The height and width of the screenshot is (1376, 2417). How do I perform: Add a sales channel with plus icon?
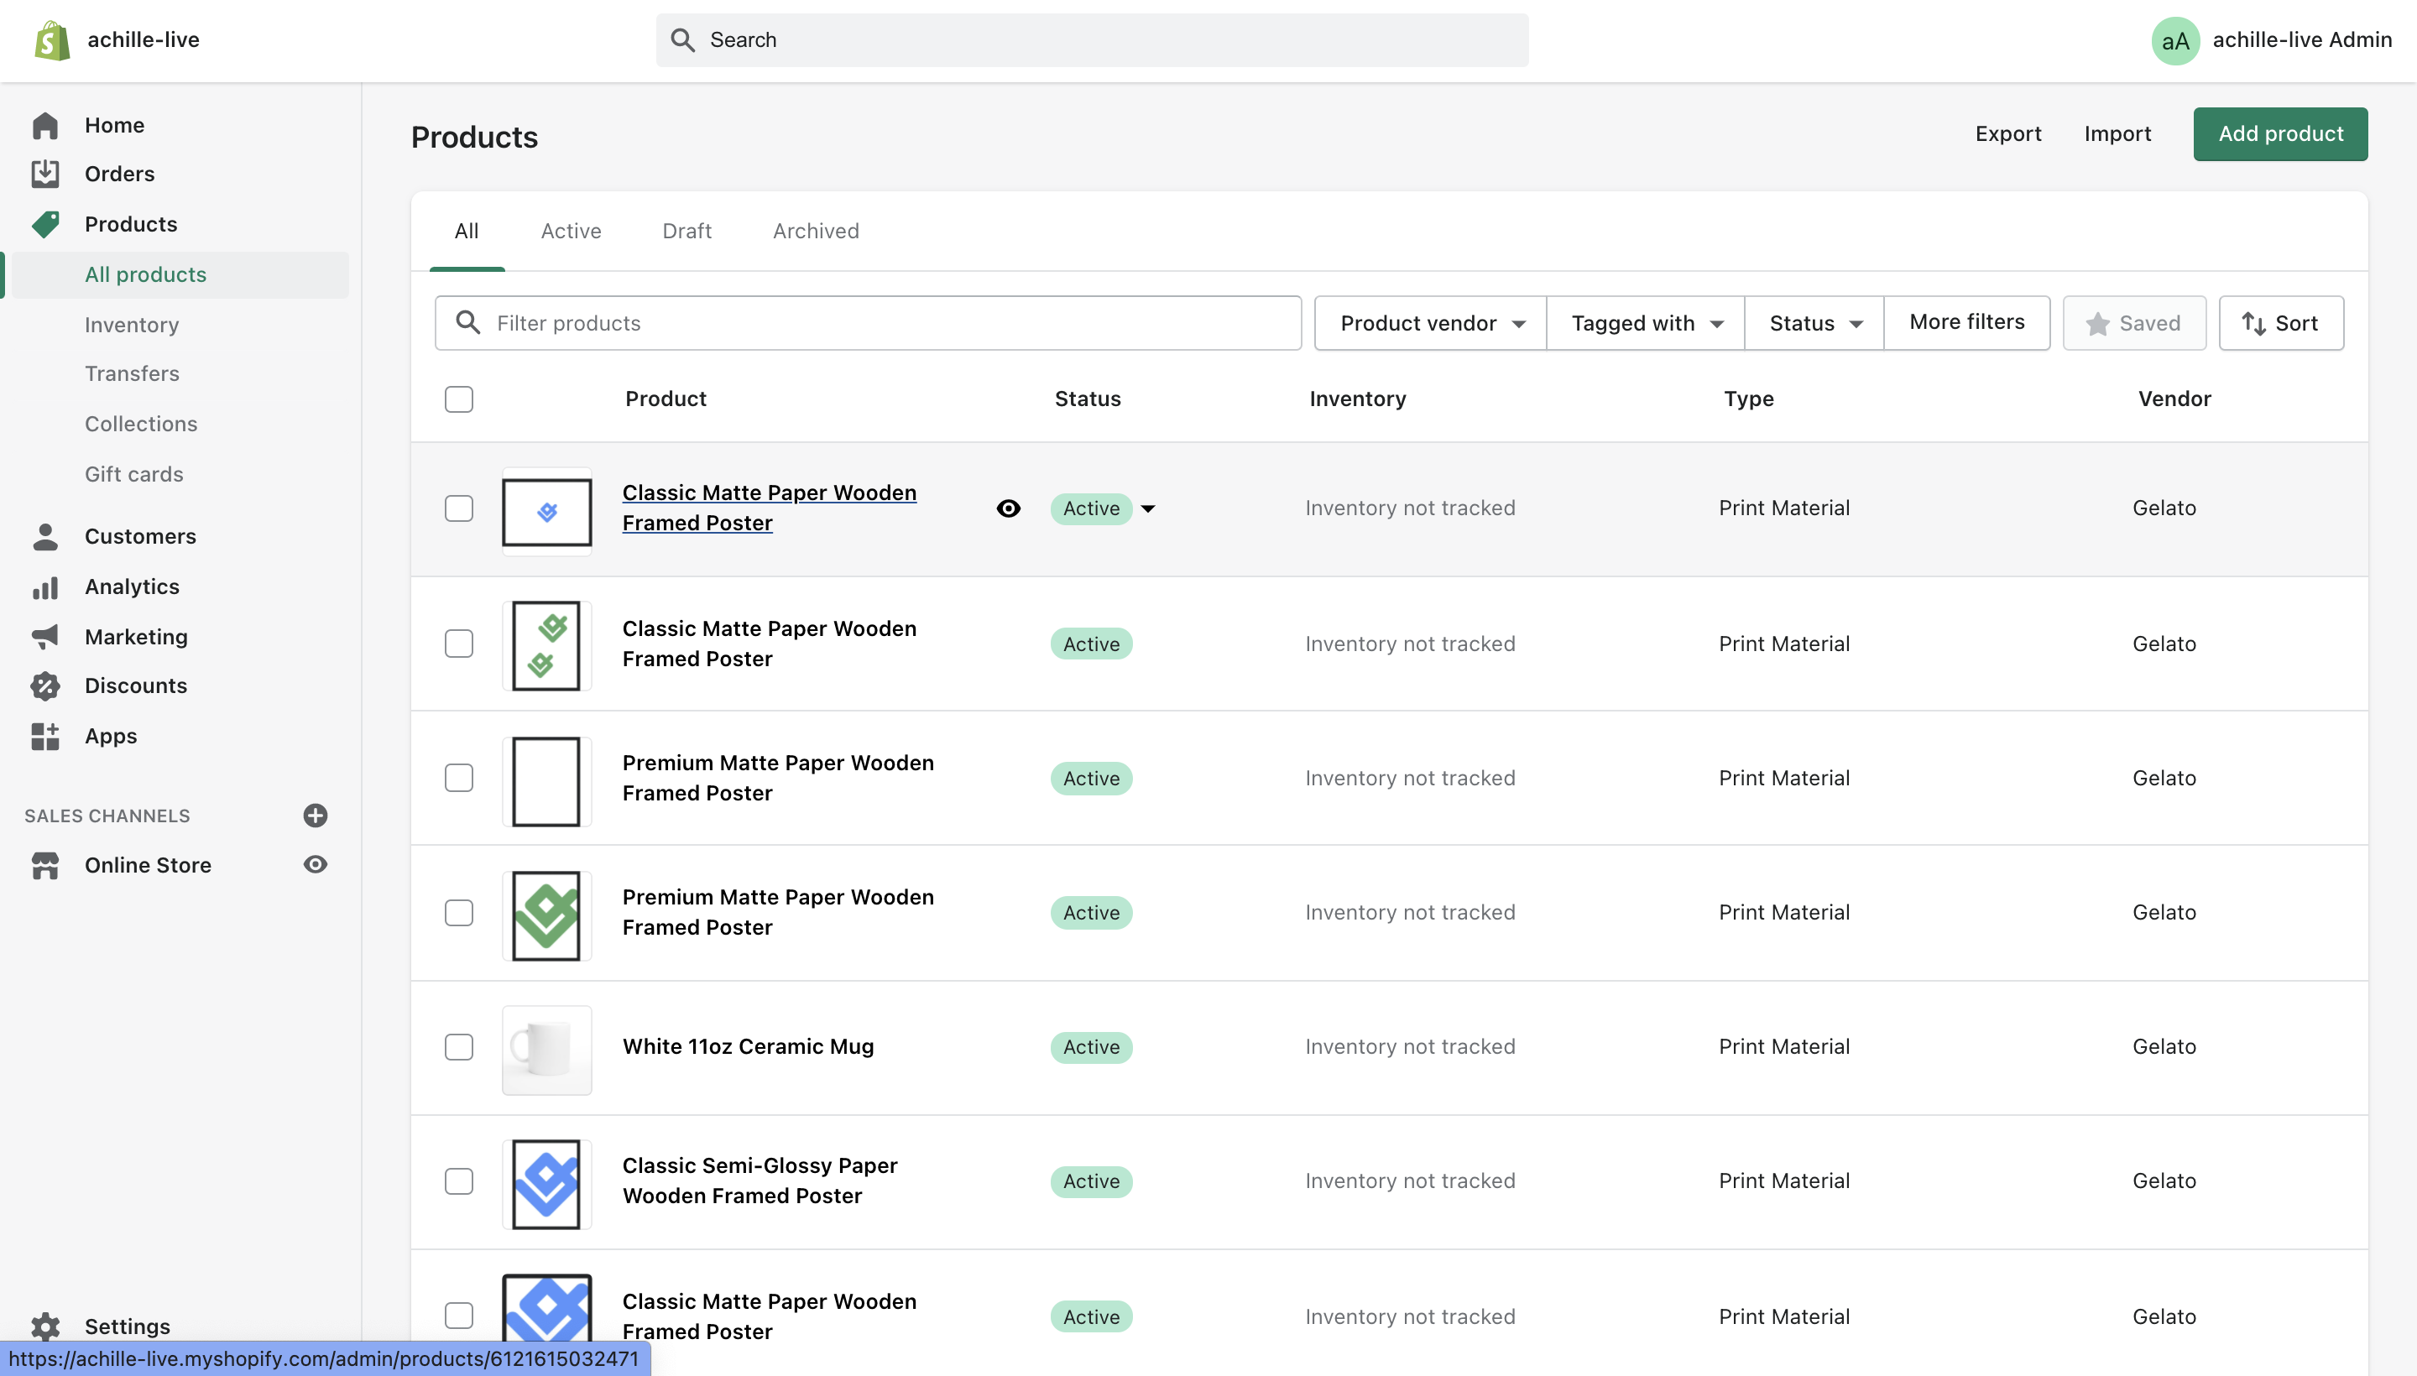[316, 816]
